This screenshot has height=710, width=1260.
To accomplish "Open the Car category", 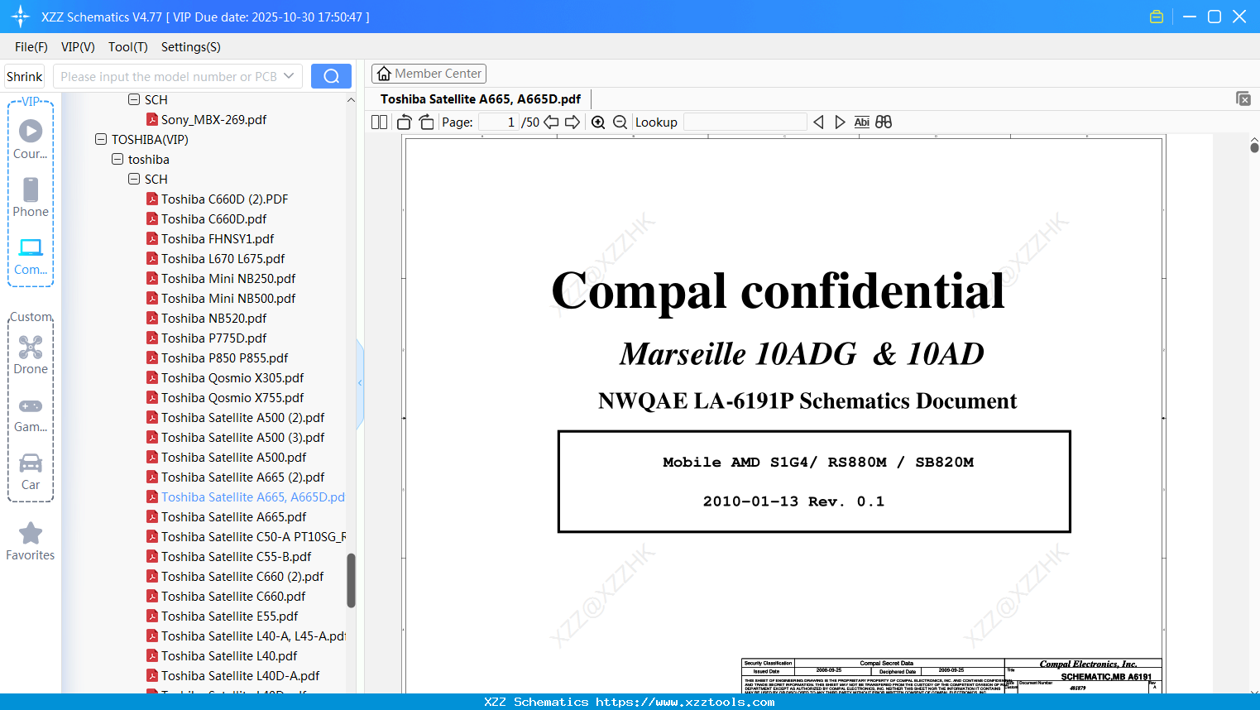I will (31, 471).
